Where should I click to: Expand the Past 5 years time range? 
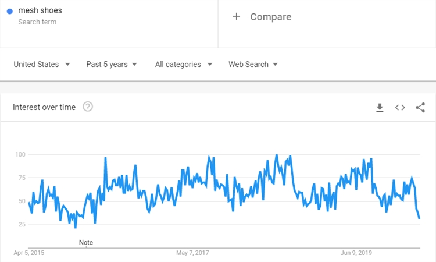coord(112,65)
